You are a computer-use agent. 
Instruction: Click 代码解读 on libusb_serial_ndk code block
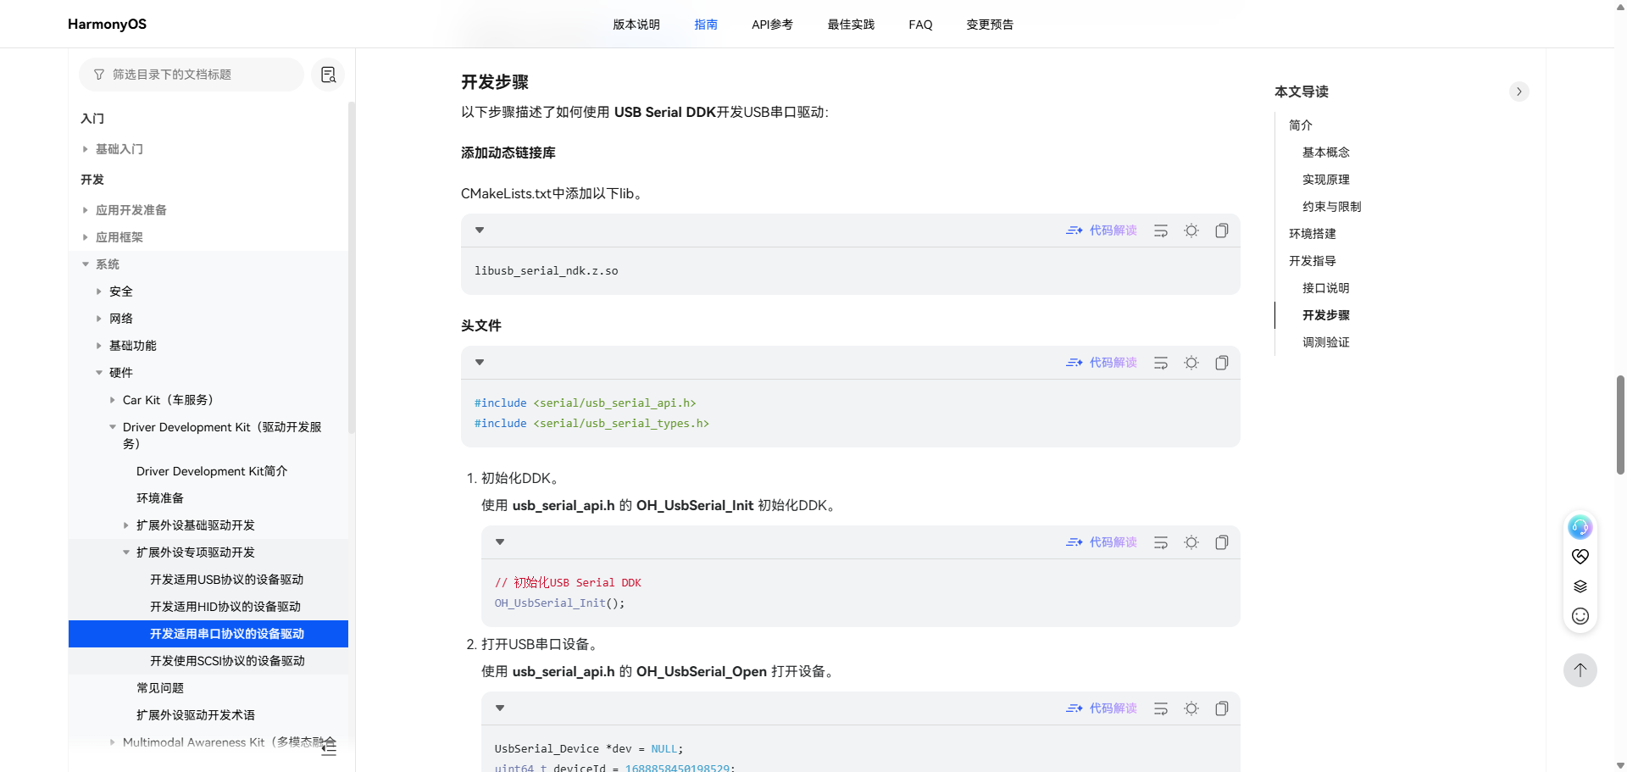(x=1102, y=230)
